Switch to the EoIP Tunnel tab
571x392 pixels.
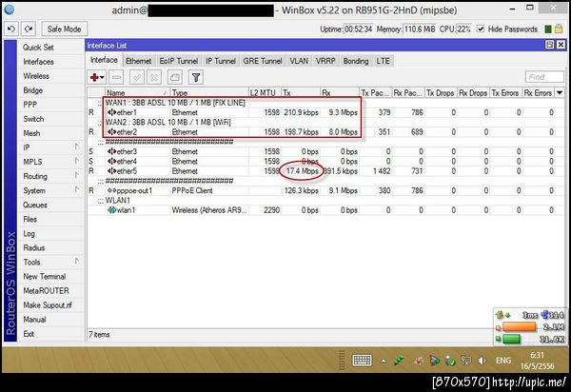coord(179,61)
